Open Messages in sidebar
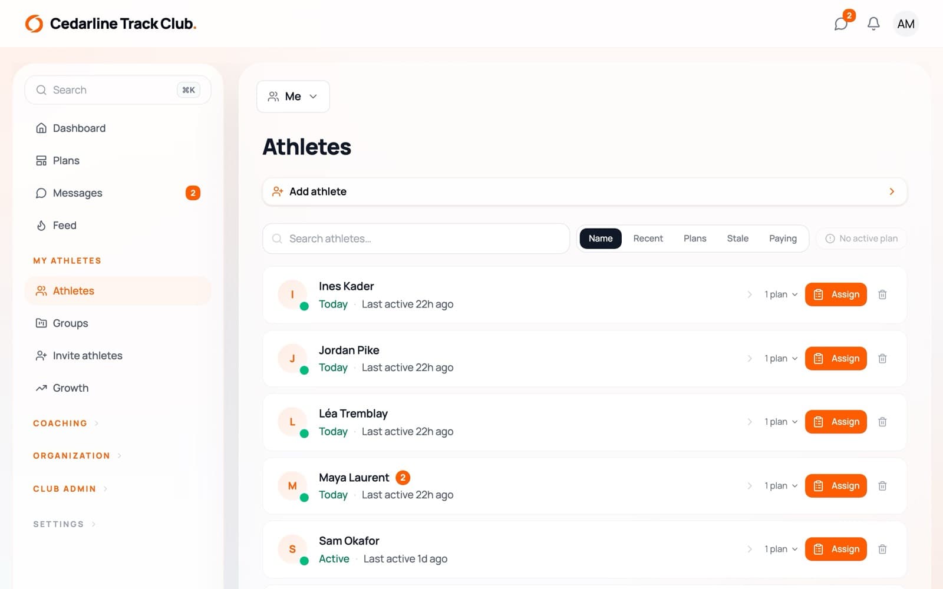943x589 pixels. pyautogui.click(x=118, y=193)
